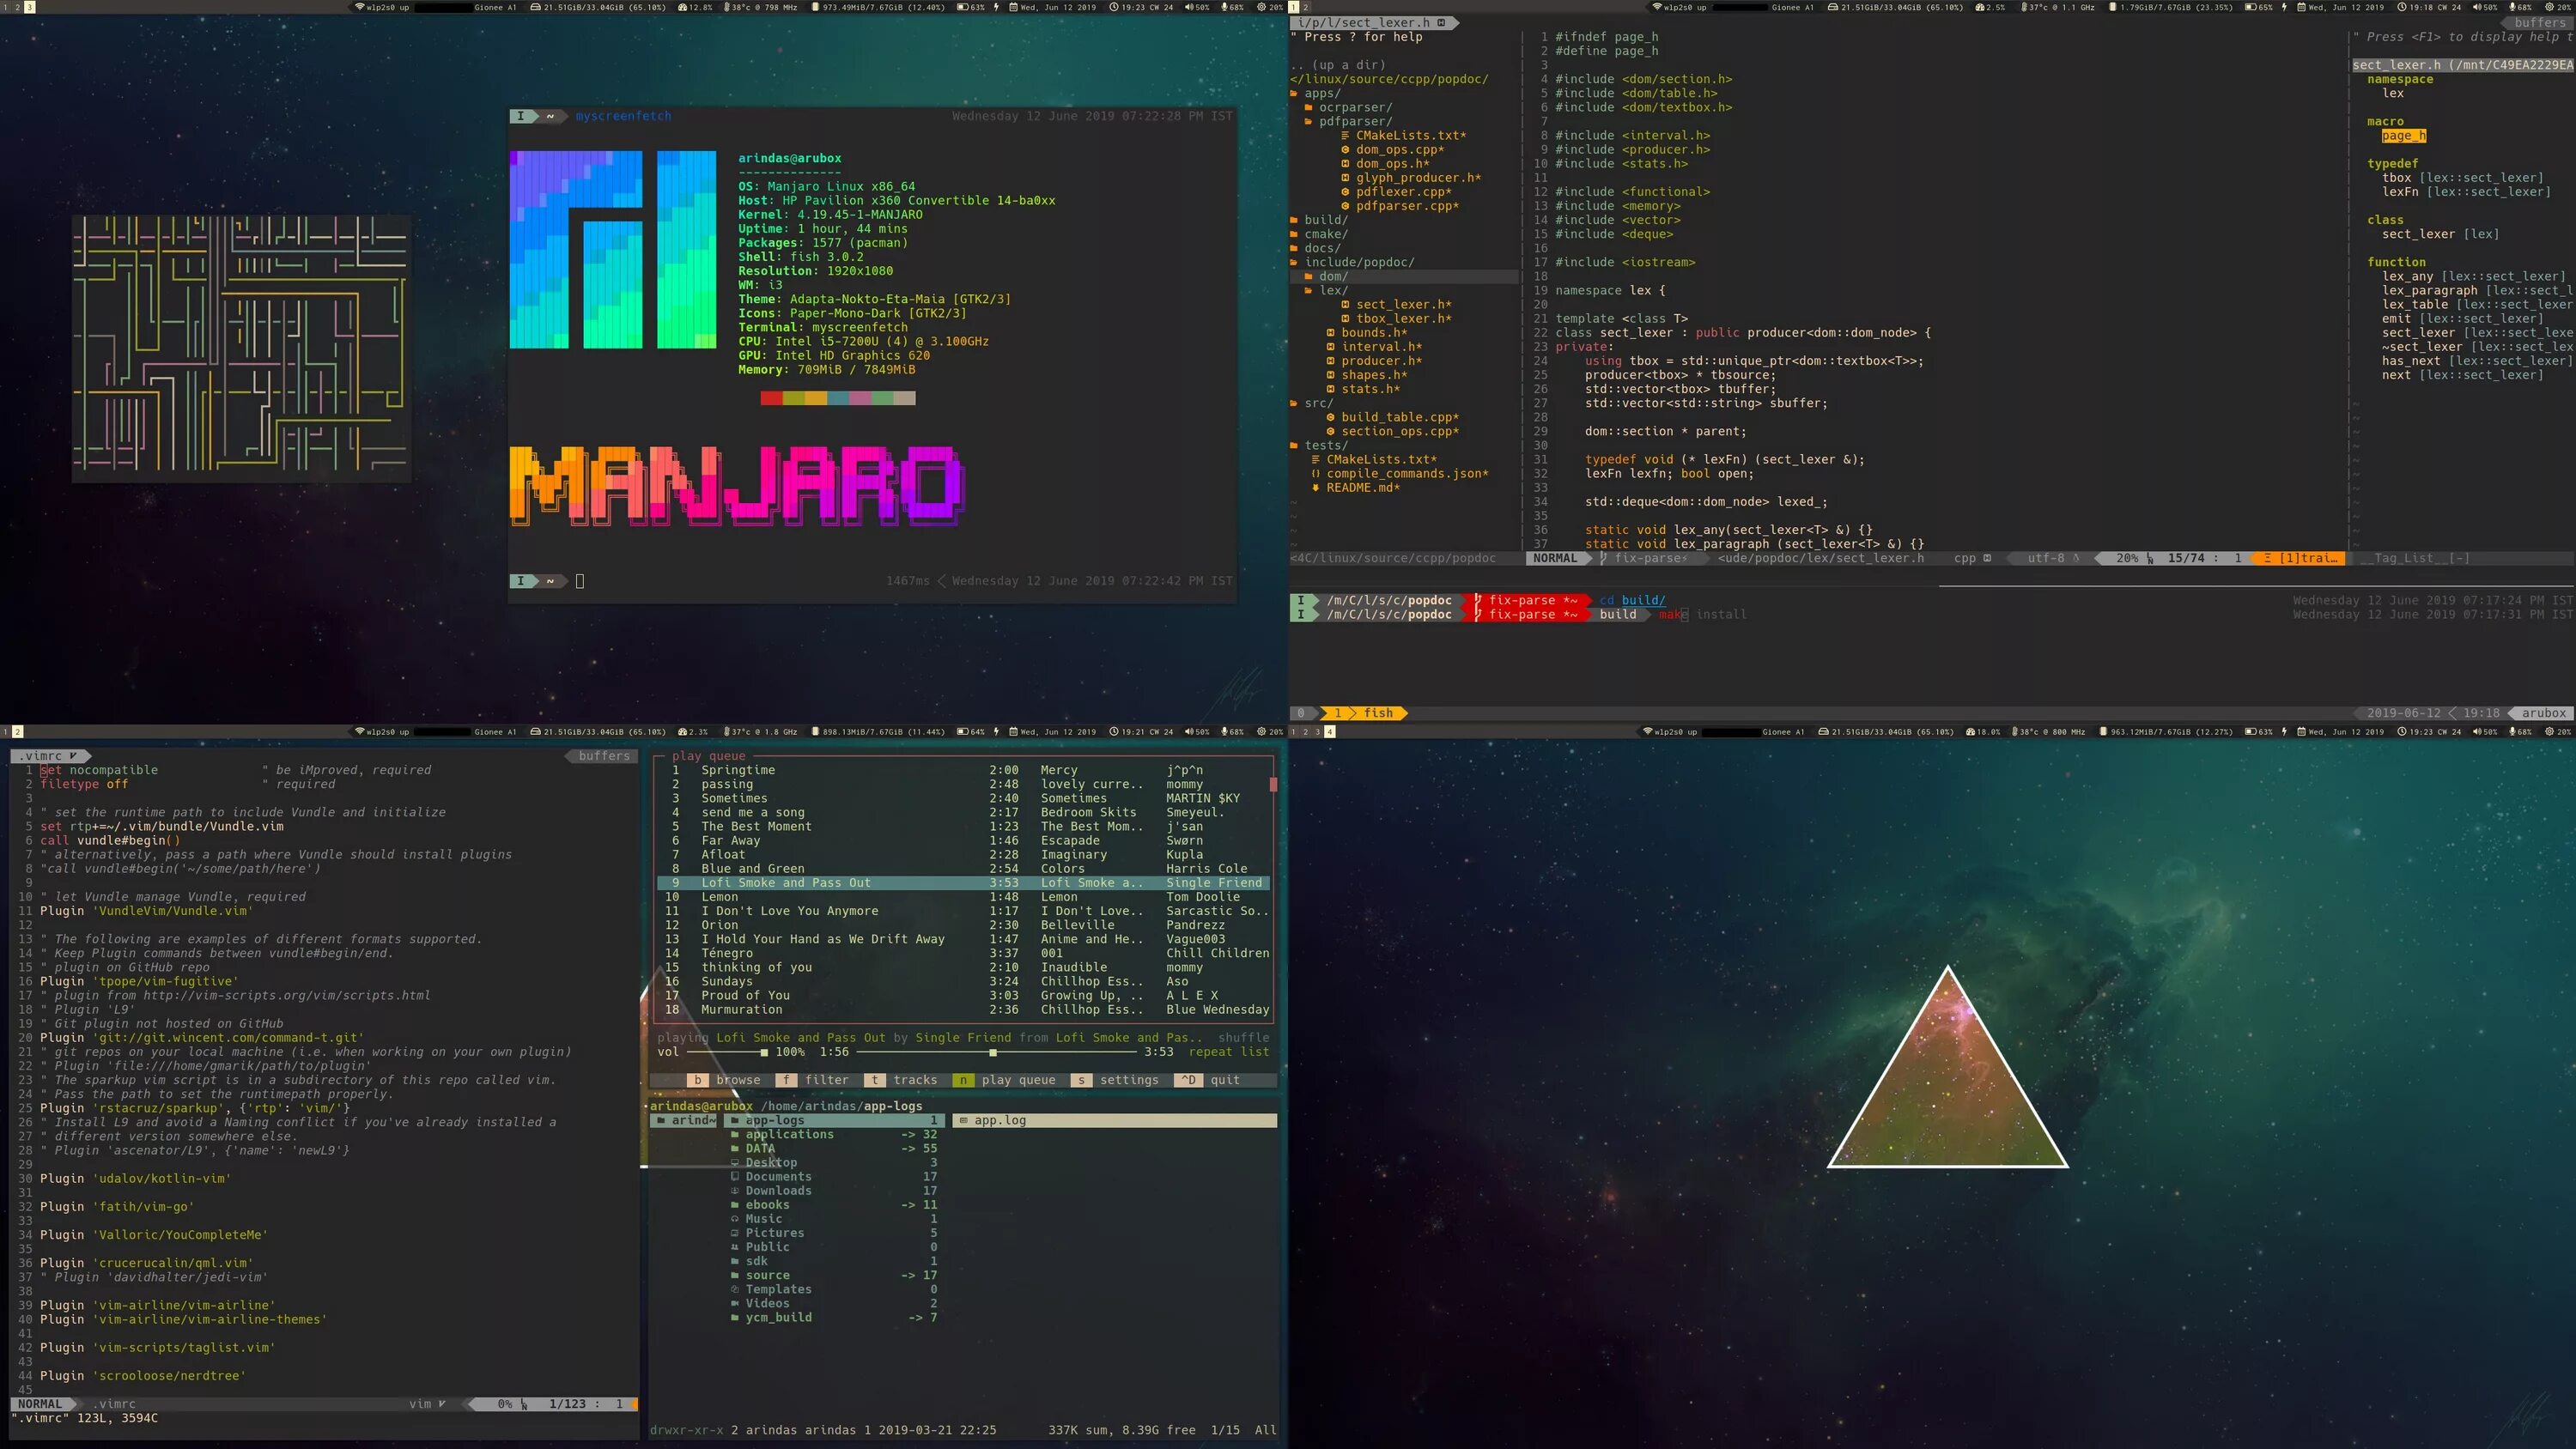Click the playback seek bar handle at 1:56

[x=992, y=1052]
